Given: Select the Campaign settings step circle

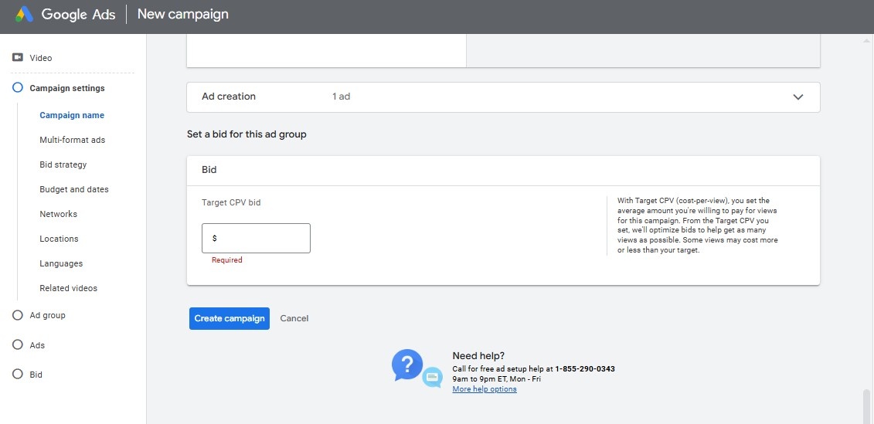Looking at the screenshot, I should pos(18,88).
